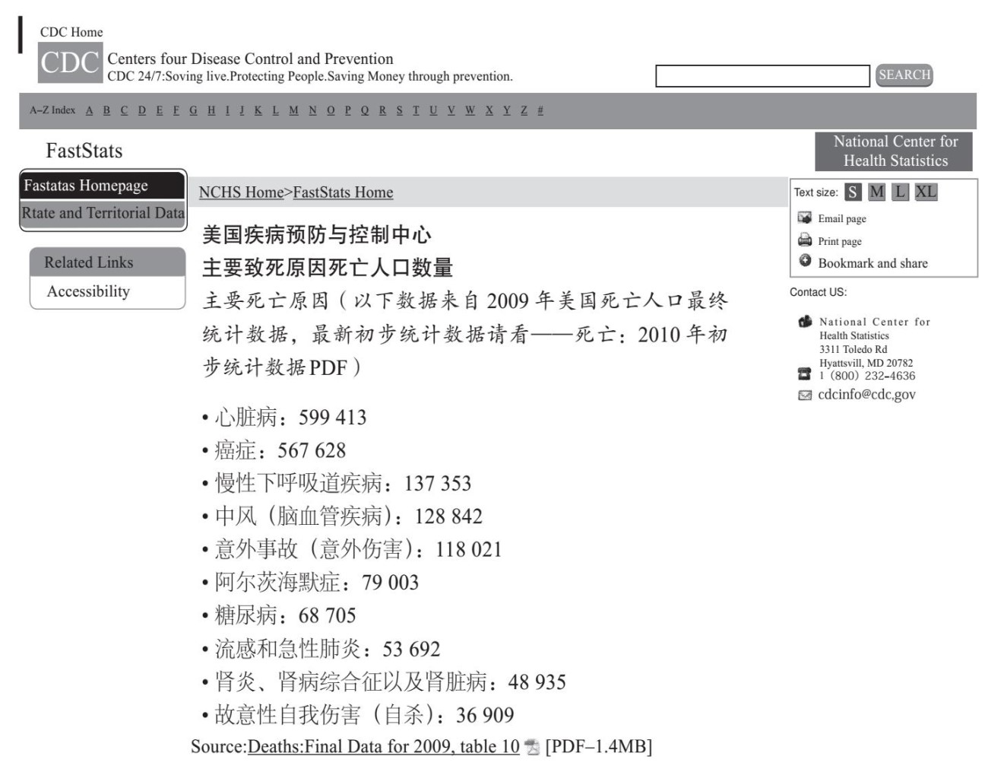Viewport: 985px width, 769px height.
Task: Open A-Z index letter R
Action: click(382, 110)
